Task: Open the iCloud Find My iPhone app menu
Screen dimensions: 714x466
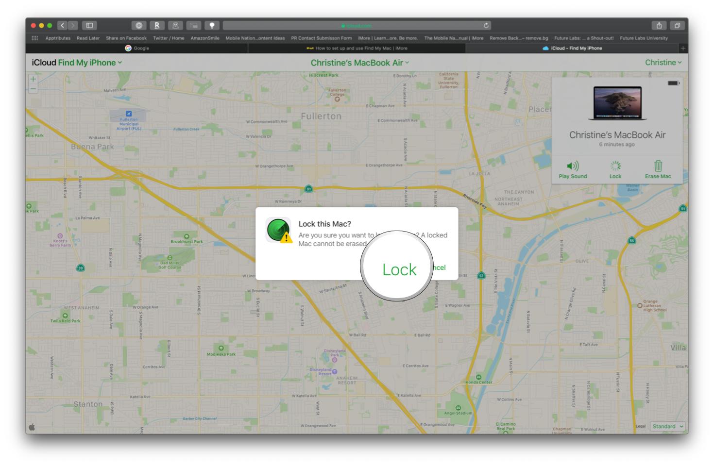Action: [x=77, y=63]
